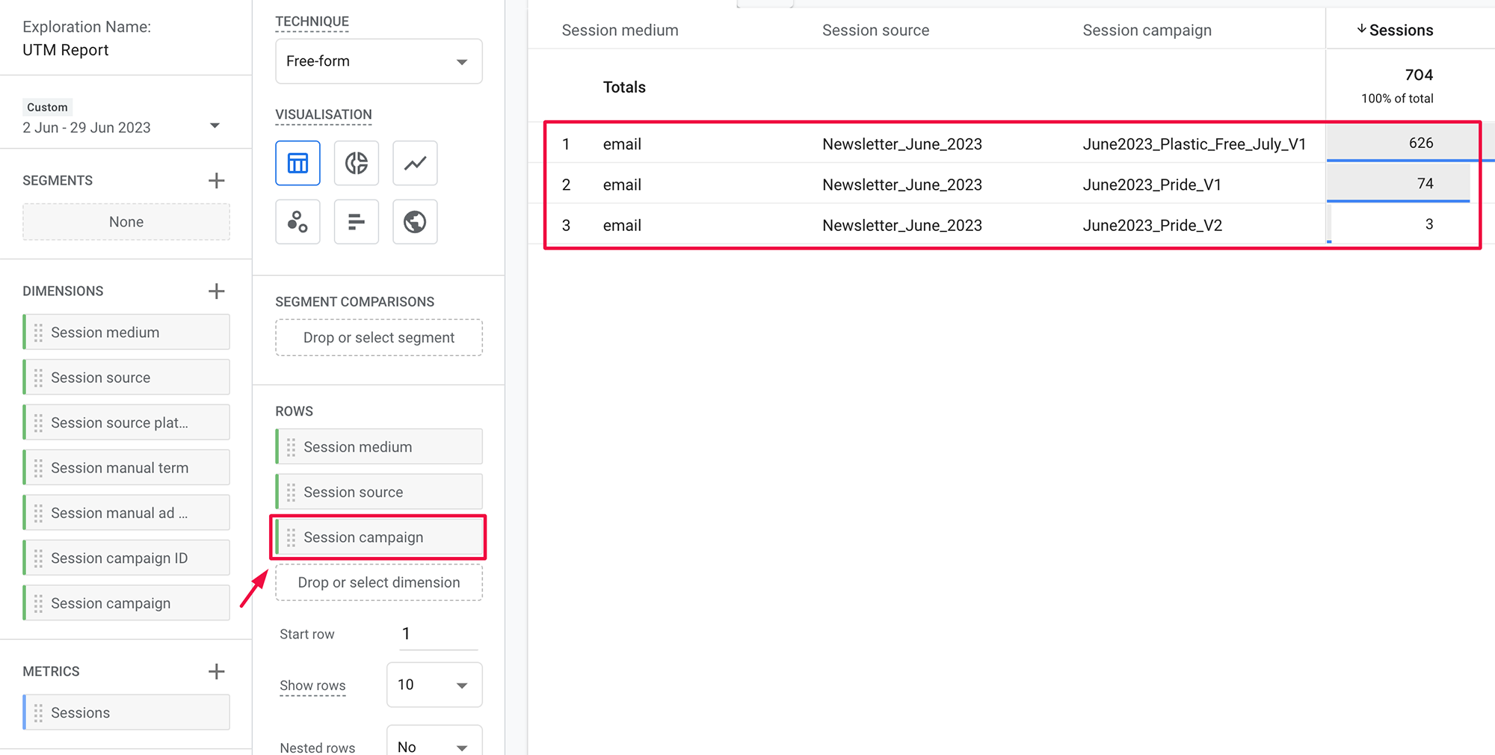Sort by the Sessions column header

click(1395, 30)
